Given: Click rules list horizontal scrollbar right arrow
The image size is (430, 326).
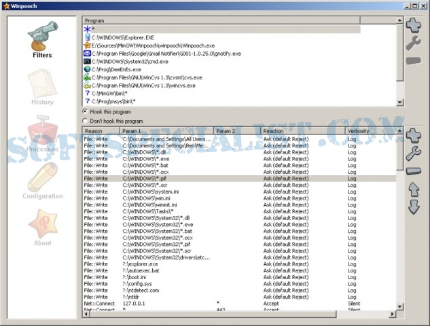Looking at the screenshot, I should point(393,314).
